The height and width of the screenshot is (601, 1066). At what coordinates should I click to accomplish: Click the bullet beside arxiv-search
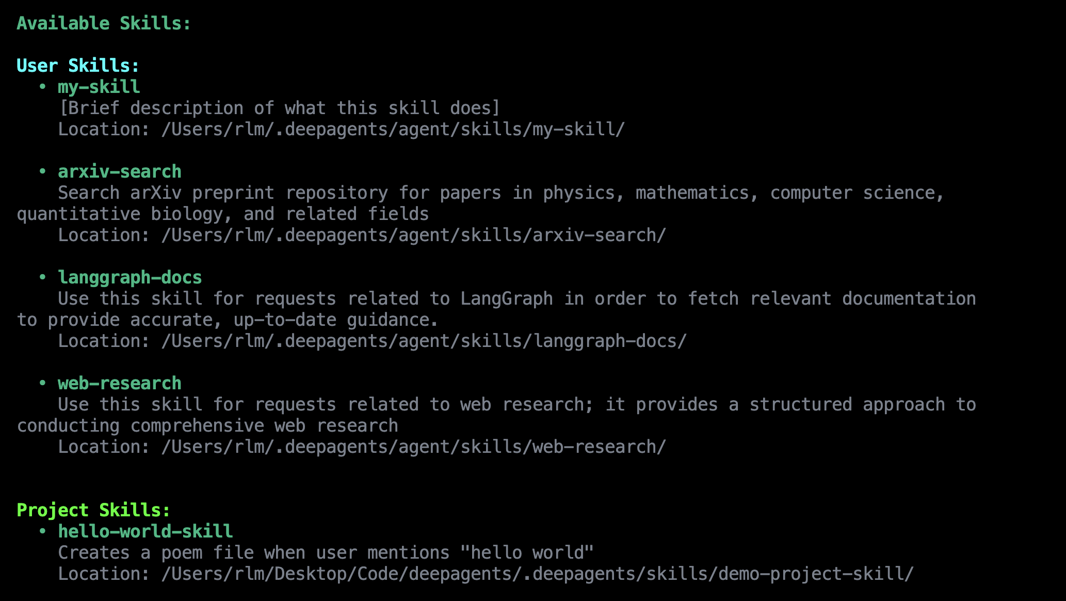point(42,171)
